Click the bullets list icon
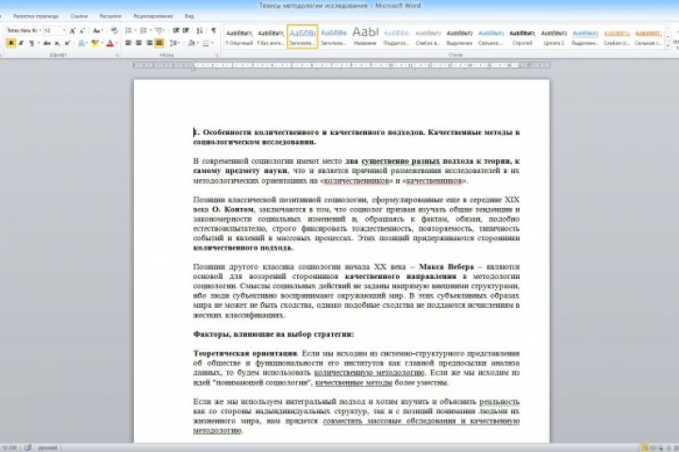This screenshot has height=452, width=679. [x=128, y=31]
